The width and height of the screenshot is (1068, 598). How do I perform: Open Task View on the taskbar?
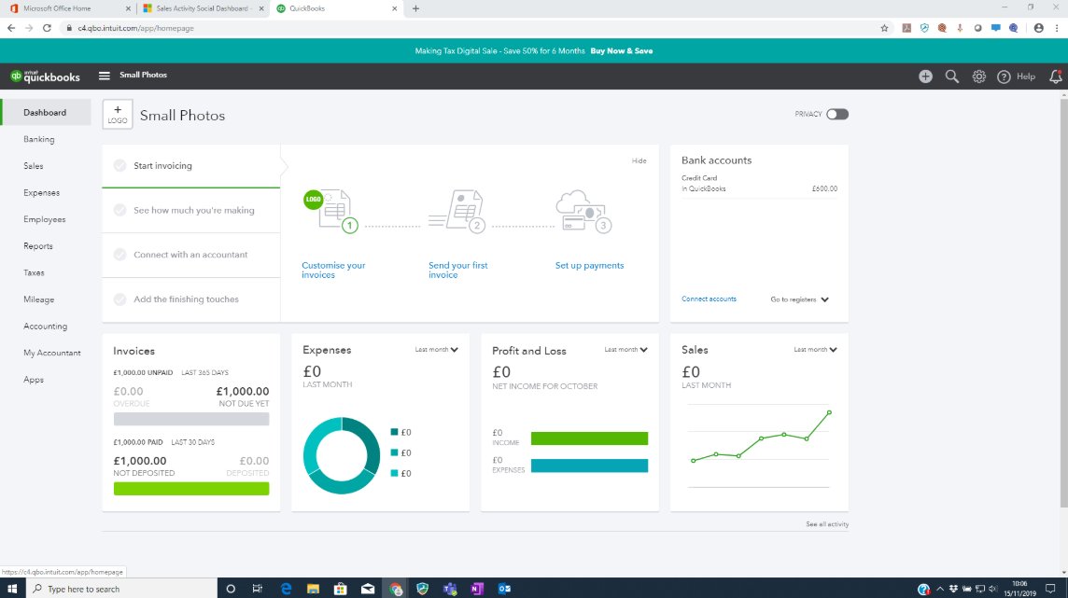coord(258,589)
